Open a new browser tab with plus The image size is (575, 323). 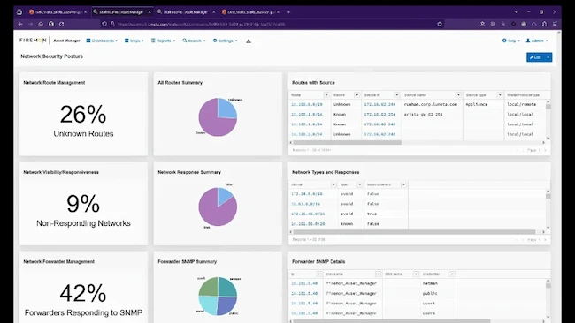tap(288, 12)
